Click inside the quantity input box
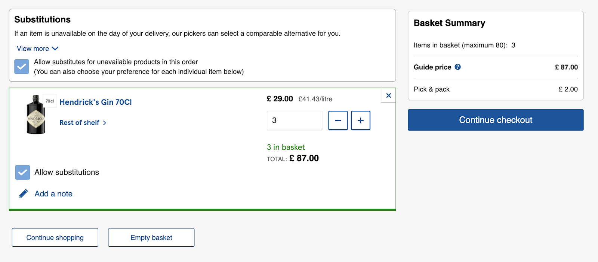598x262 pixels. (294, 120)
